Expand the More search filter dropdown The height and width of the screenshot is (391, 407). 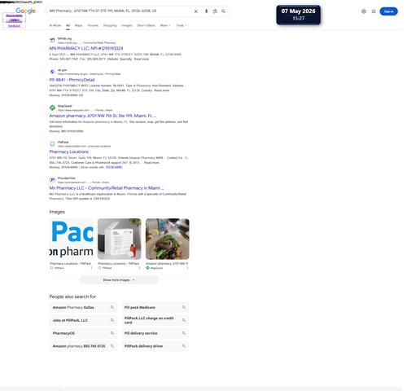tap(165, 25)
